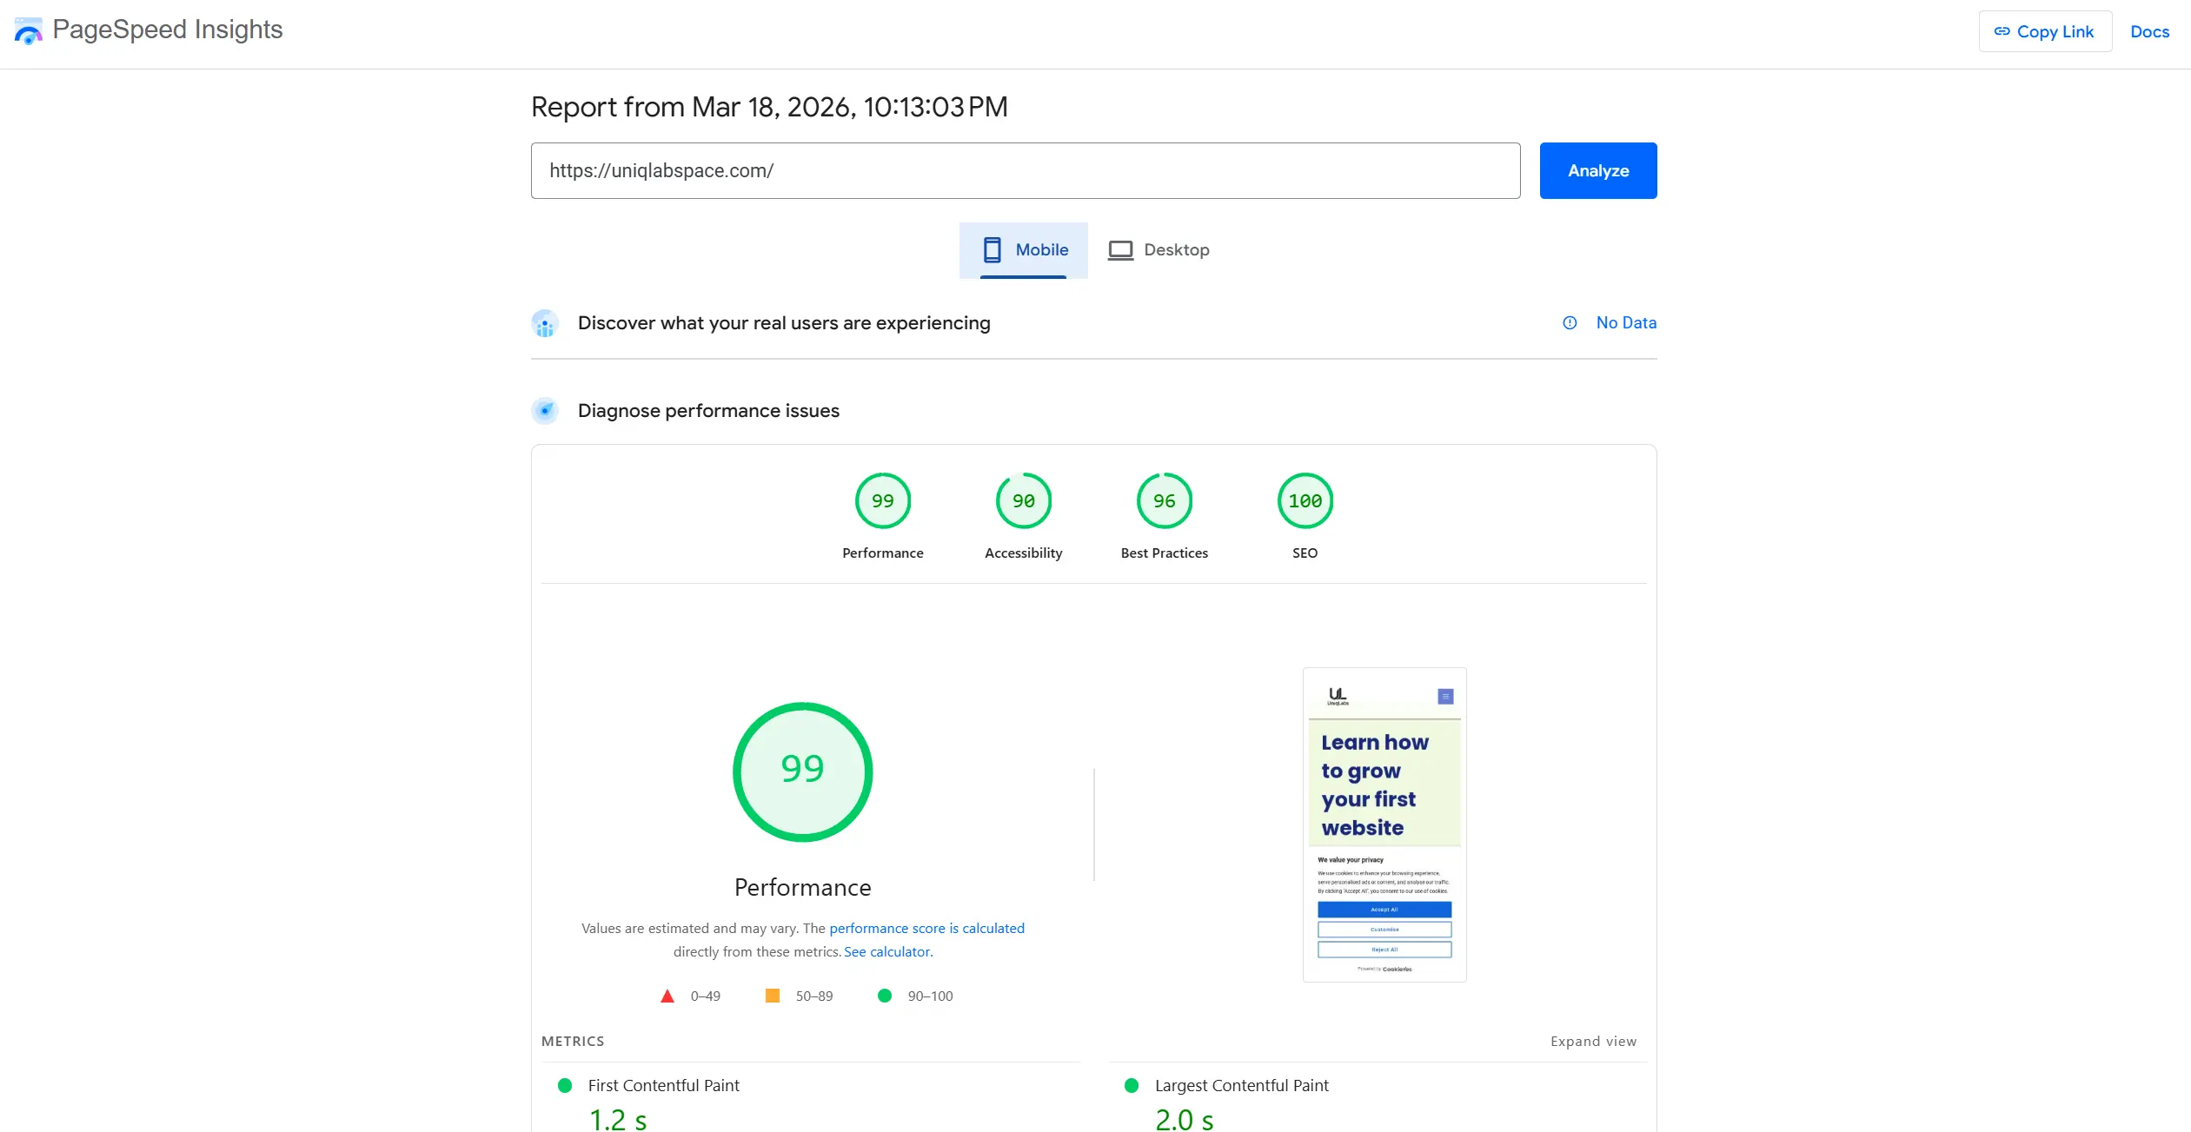Click the Performance 99 score gauge
Image resolution: width=2191 pixels, height=1132 pixels.
(x=882, y=501)
